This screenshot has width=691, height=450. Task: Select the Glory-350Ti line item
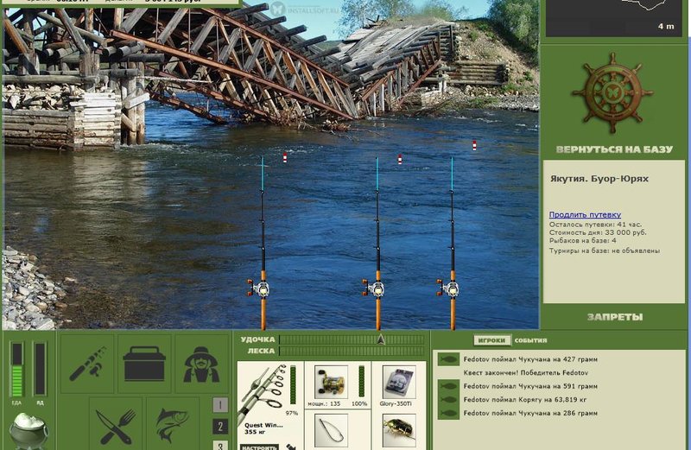[x=398, y=384]
